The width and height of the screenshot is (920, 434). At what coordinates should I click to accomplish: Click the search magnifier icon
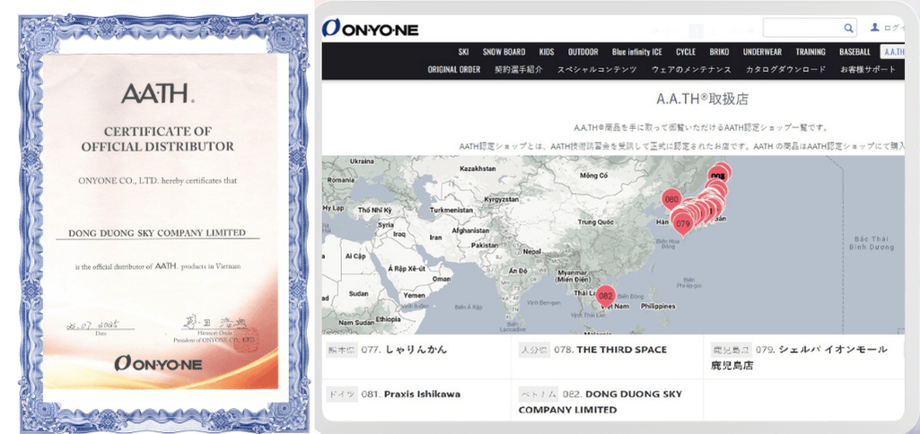tap(849, 29)
